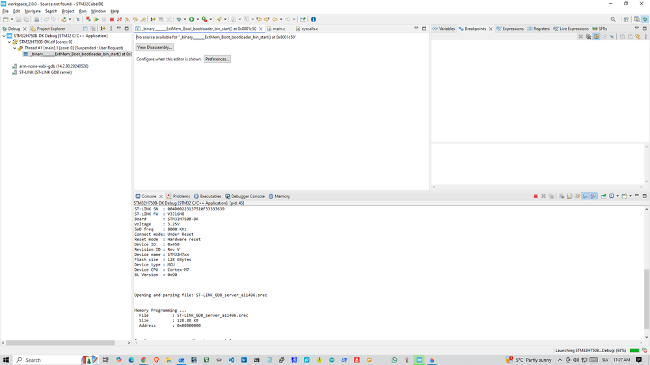Viewport: 650px width, 365px height.
Task: Click the New file toolbar icon
Action: [x=6, y=19]
